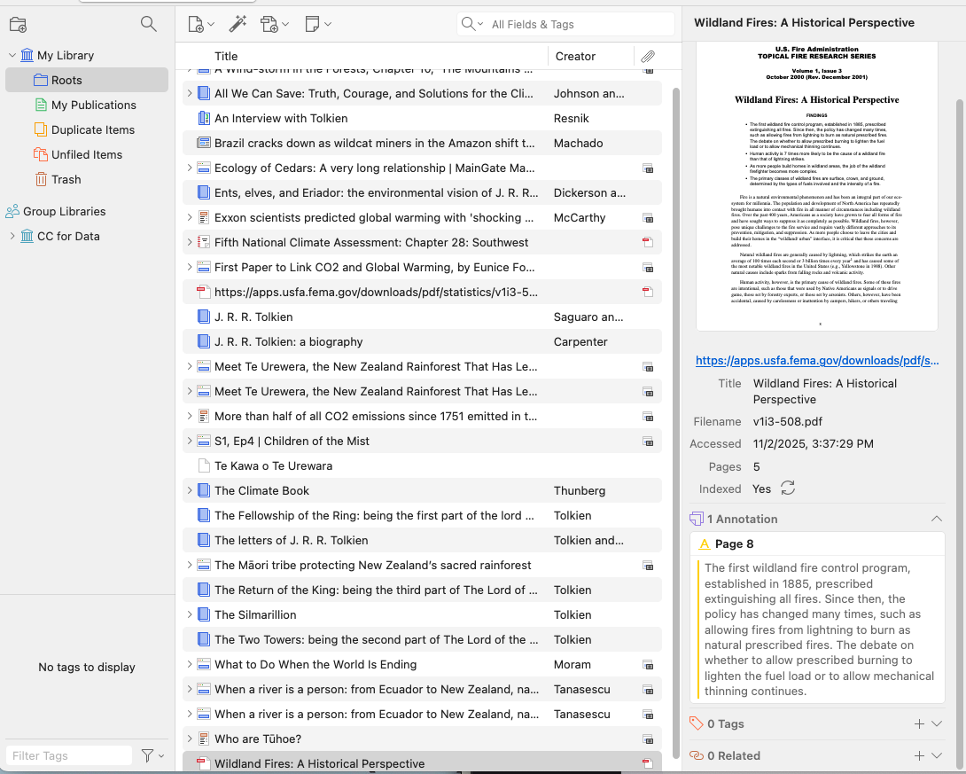Screen dimensions: 966x774
Task: Click the New Item toolbar icon
Action: (x=197, y=25)
